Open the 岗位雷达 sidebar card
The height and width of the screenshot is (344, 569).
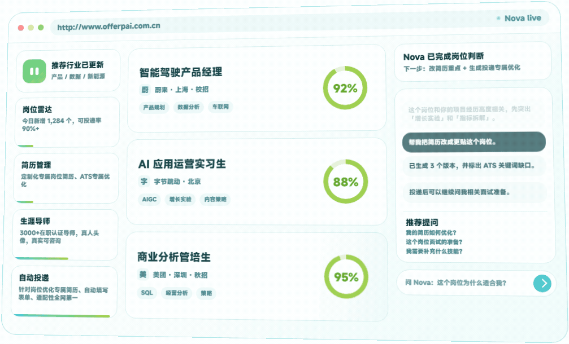click(67, 122)
